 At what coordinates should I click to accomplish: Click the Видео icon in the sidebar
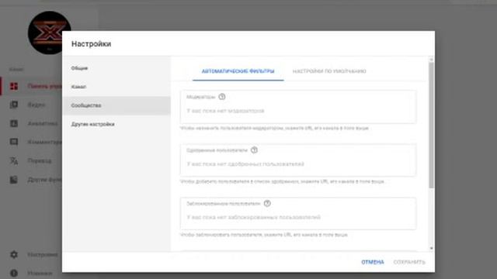14,105
